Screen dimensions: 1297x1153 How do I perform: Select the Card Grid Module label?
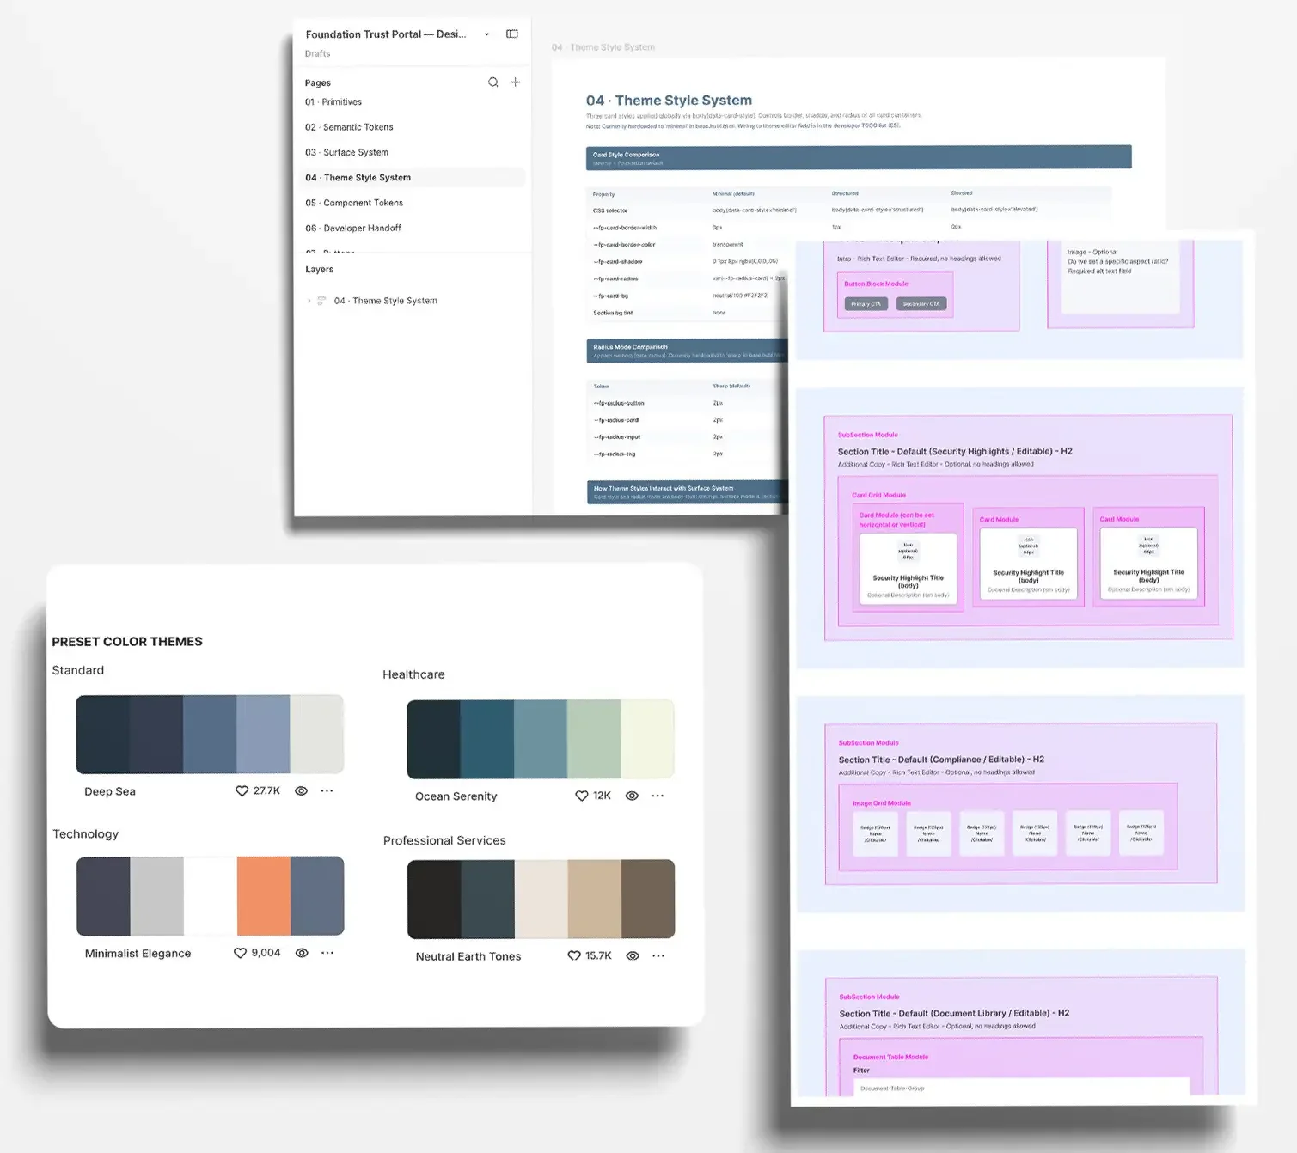878,496
